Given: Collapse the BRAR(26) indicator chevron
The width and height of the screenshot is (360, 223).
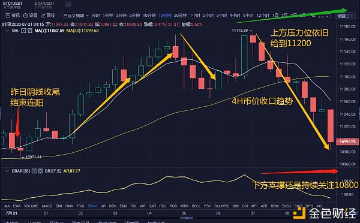Looking at the screenshot, I should click(x=7, y=171).
